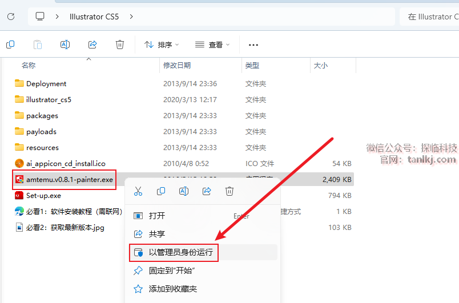This screenshot has width=459, height=303.
Task: Focus the search Illustrator CS5 field
Action: [x=429, y=17]
